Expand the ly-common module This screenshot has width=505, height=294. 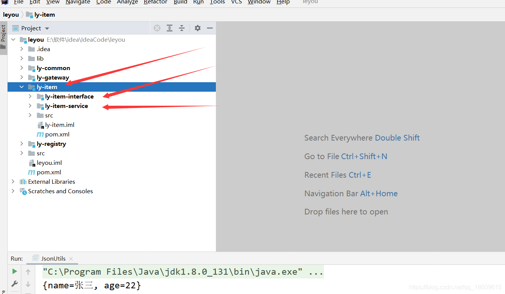tap(22, 68)
